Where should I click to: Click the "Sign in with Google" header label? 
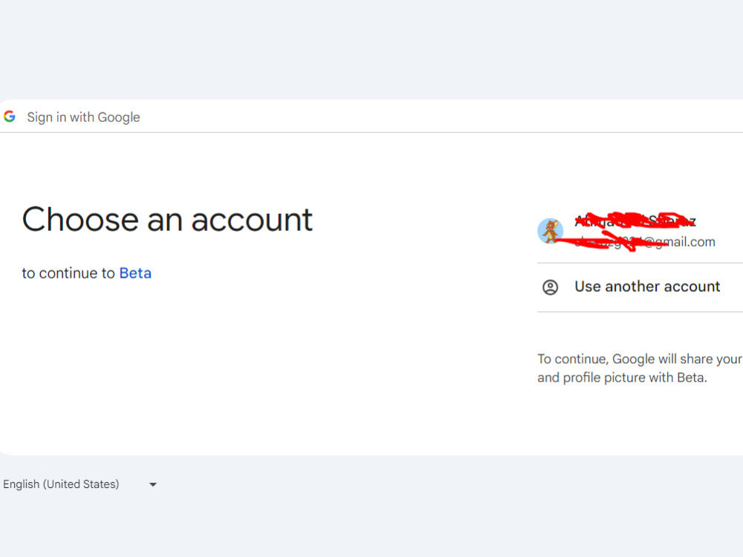tap(83, 117)
